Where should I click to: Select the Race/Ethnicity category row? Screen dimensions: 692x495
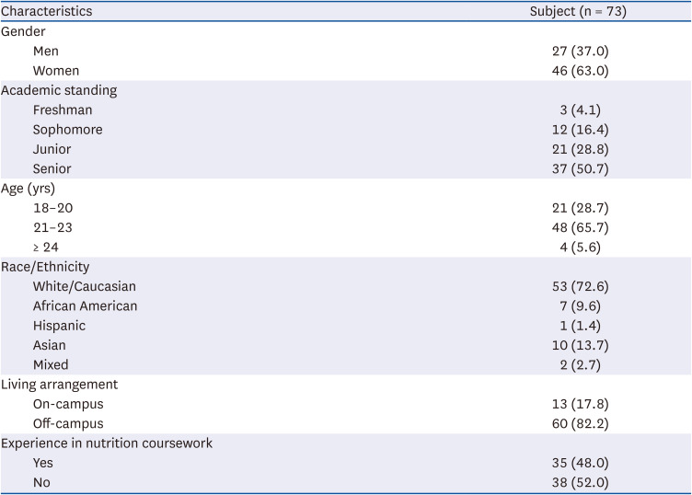pos(45,267)
